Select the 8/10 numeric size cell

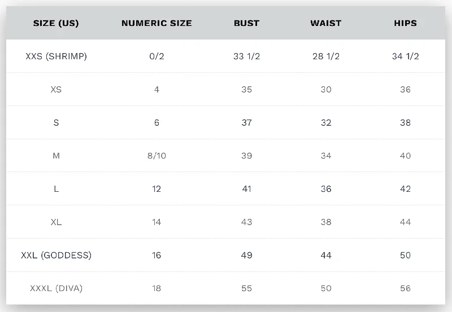(157, 156)
